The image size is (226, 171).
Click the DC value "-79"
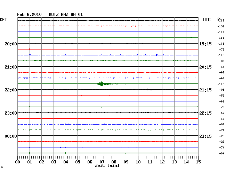pyautogui.click(x=222, y=49)
